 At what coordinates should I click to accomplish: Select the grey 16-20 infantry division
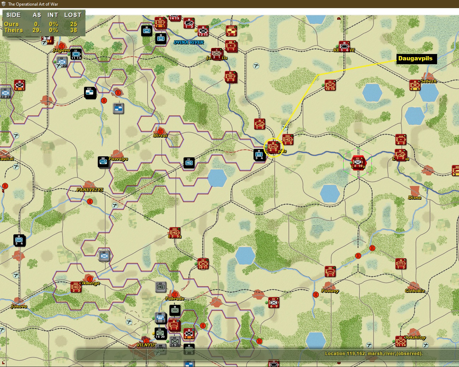(175, 341)
